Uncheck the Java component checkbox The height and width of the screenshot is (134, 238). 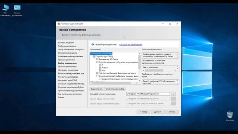click(100, 70)
